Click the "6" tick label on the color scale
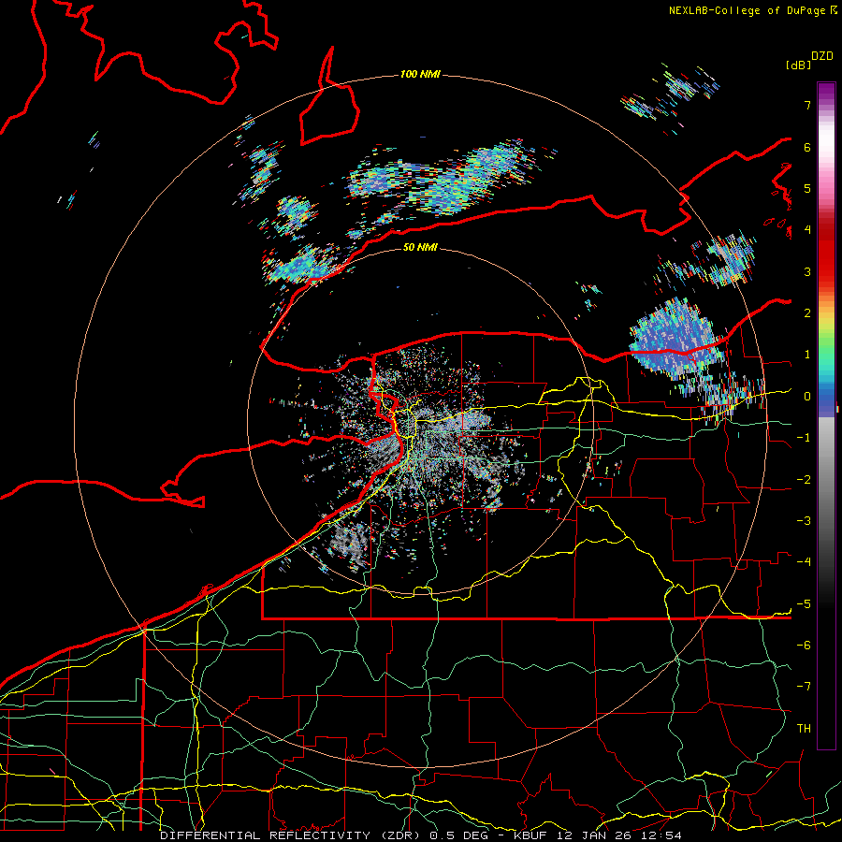 tap(807, 147)
